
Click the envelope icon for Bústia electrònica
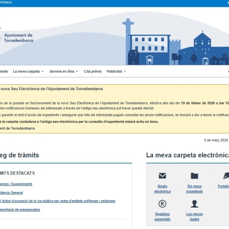[162, 175]
